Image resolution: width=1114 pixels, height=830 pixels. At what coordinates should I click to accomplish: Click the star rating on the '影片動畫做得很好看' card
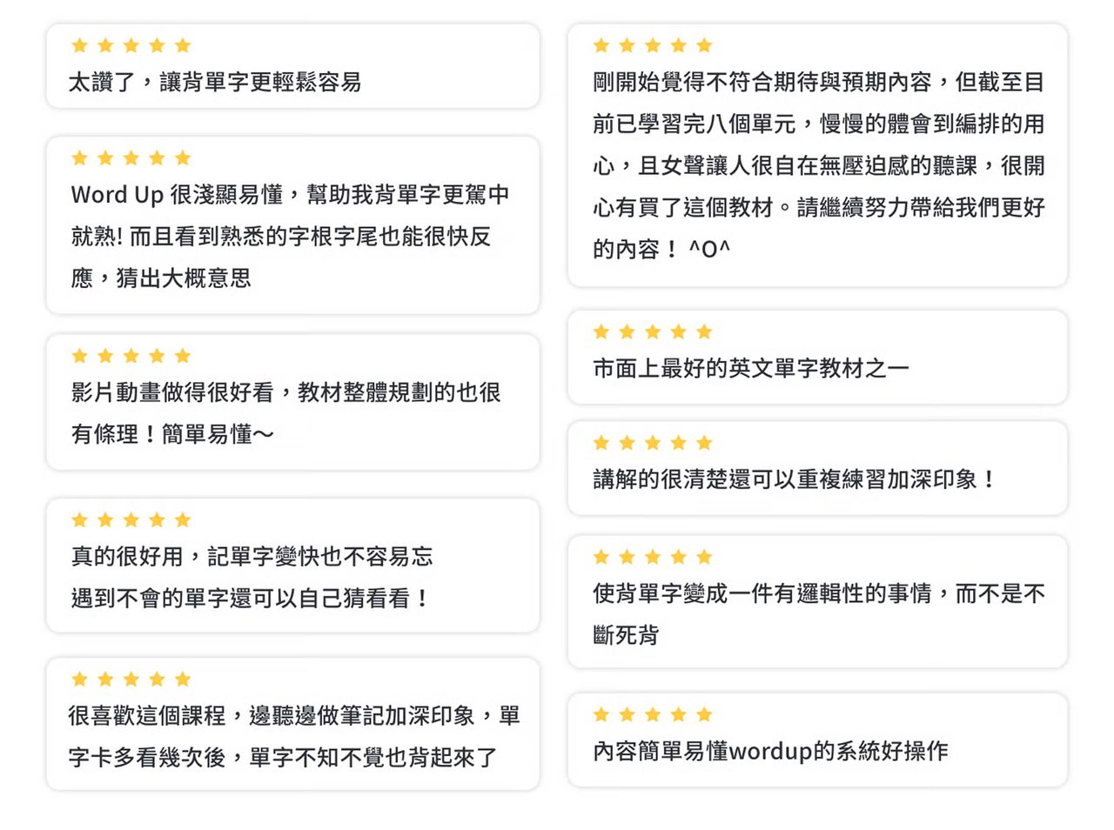click(131, 355)
